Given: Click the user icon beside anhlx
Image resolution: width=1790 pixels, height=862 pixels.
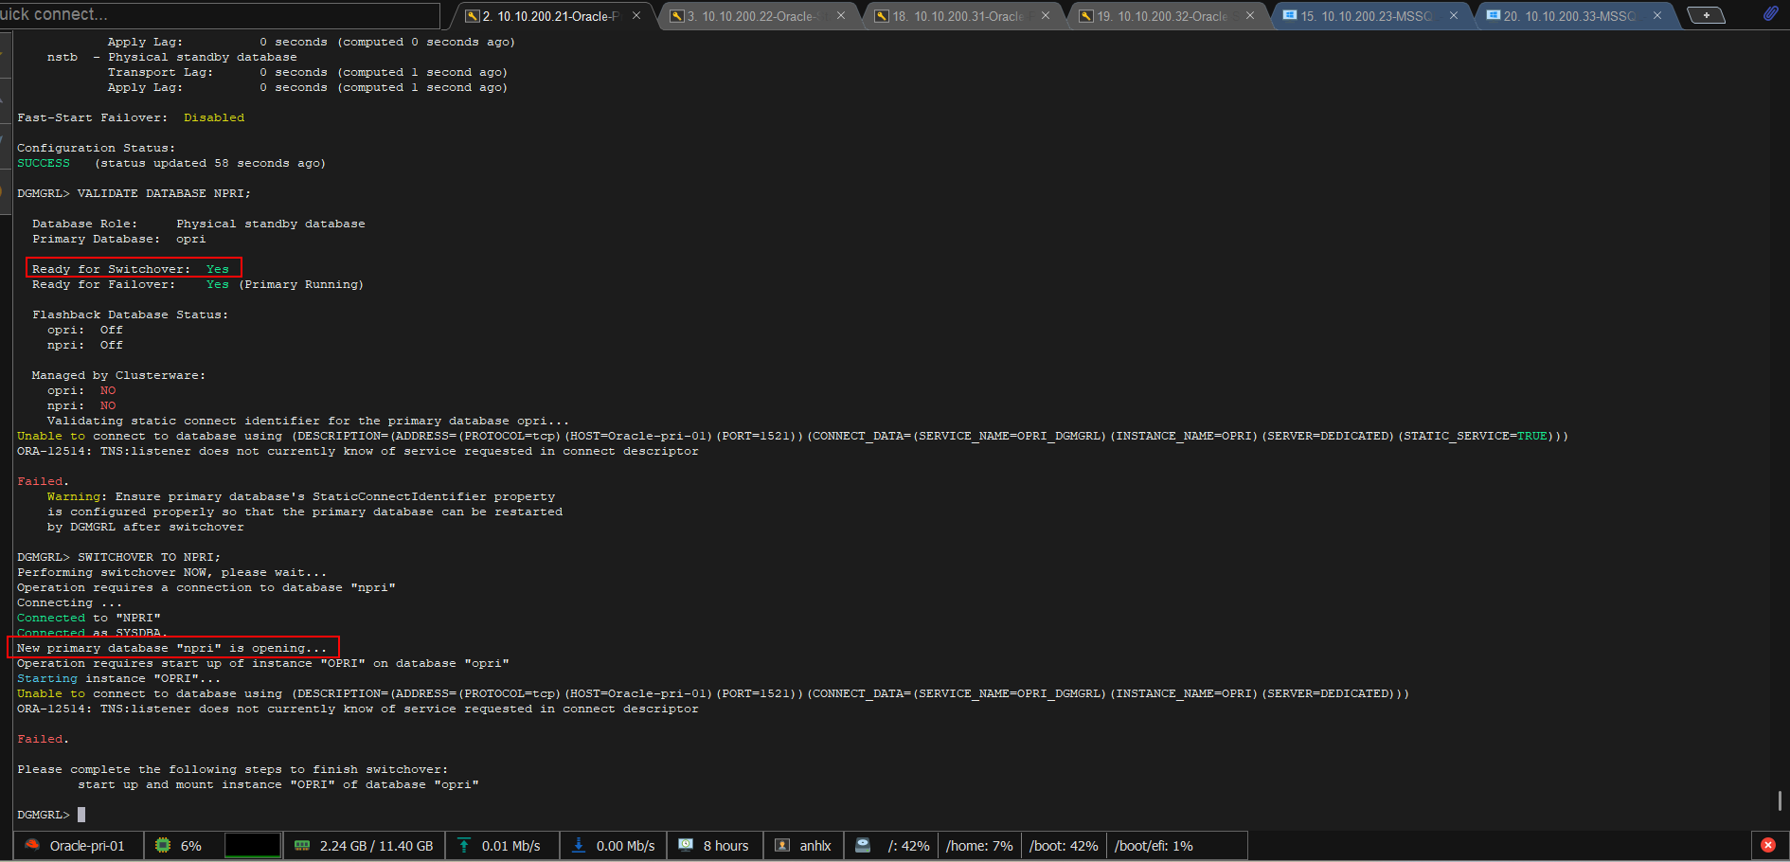Looking at the screenshot, I should 782,845.
